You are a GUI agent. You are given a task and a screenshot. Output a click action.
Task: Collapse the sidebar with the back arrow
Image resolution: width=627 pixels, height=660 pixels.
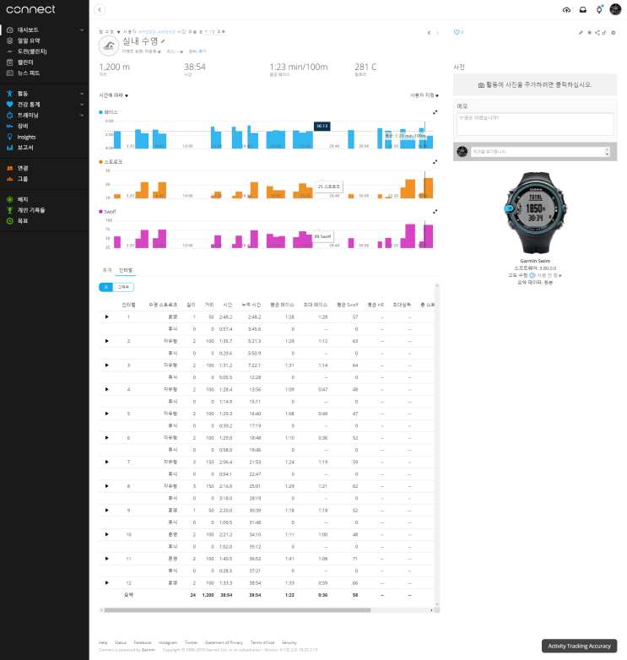[x=100, y=9]
